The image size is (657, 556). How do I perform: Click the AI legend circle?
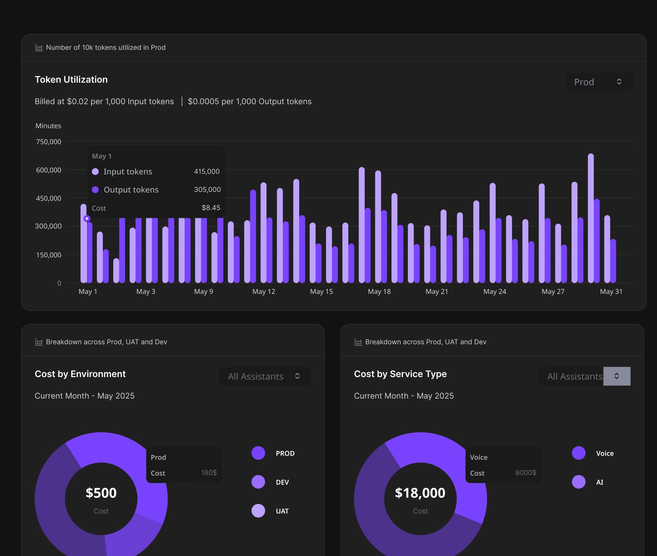click(579, 482)
